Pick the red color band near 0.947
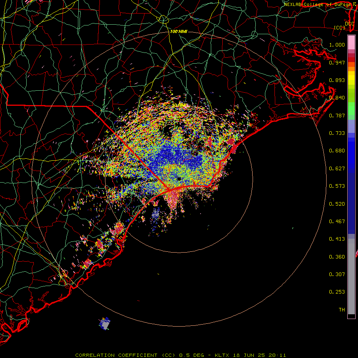This screenshot has height=358, width=358. (351, 60)
